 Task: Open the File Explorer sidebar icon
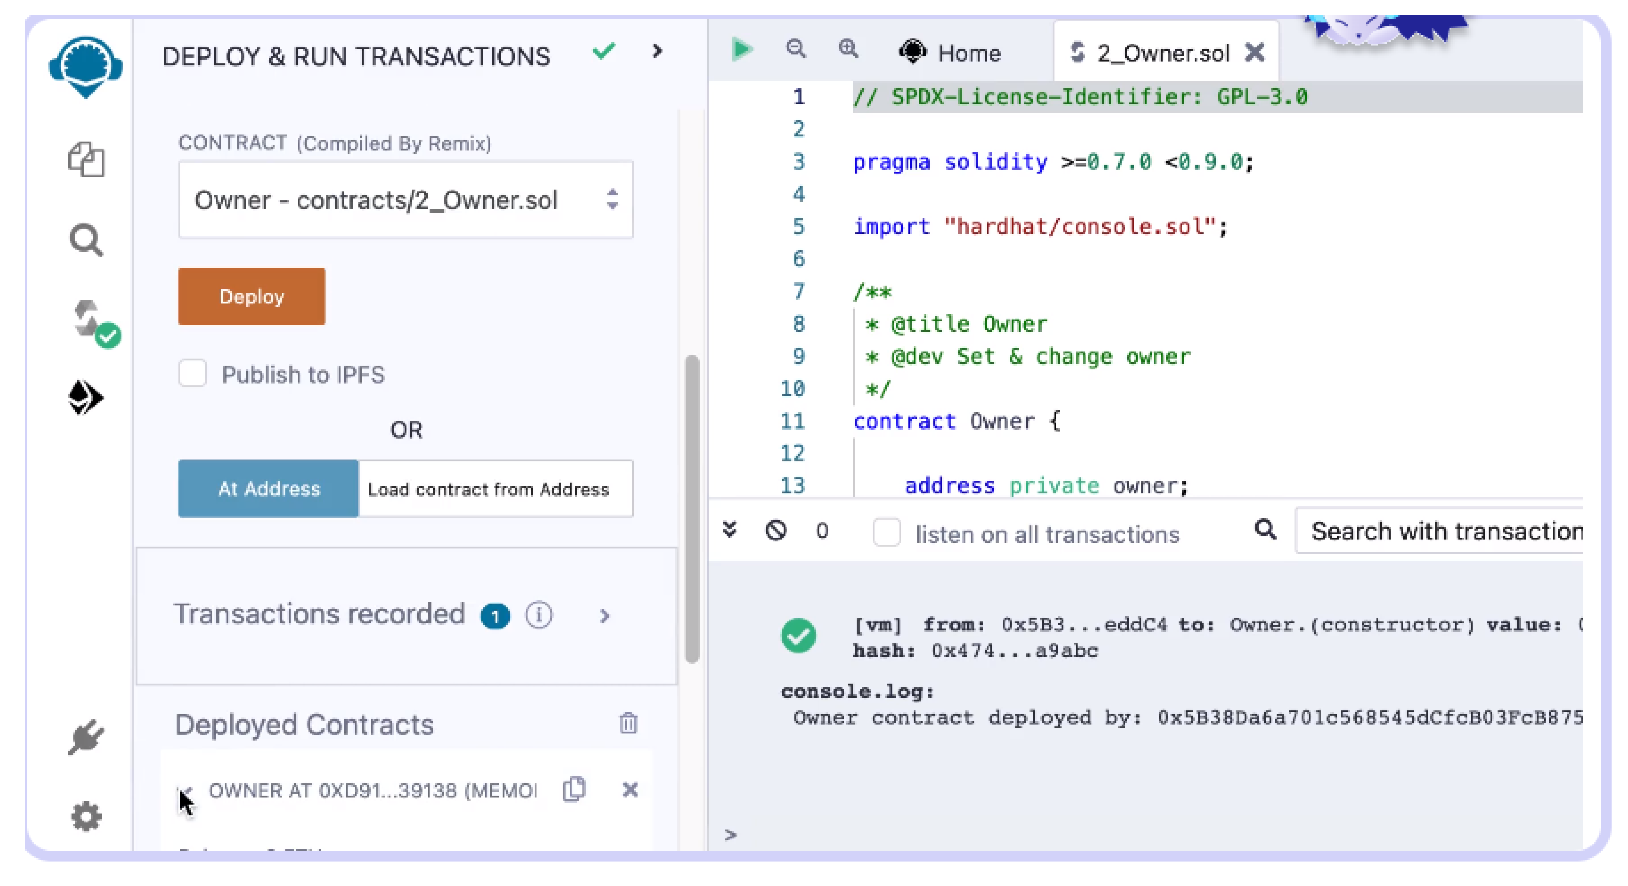coord(86,159)
